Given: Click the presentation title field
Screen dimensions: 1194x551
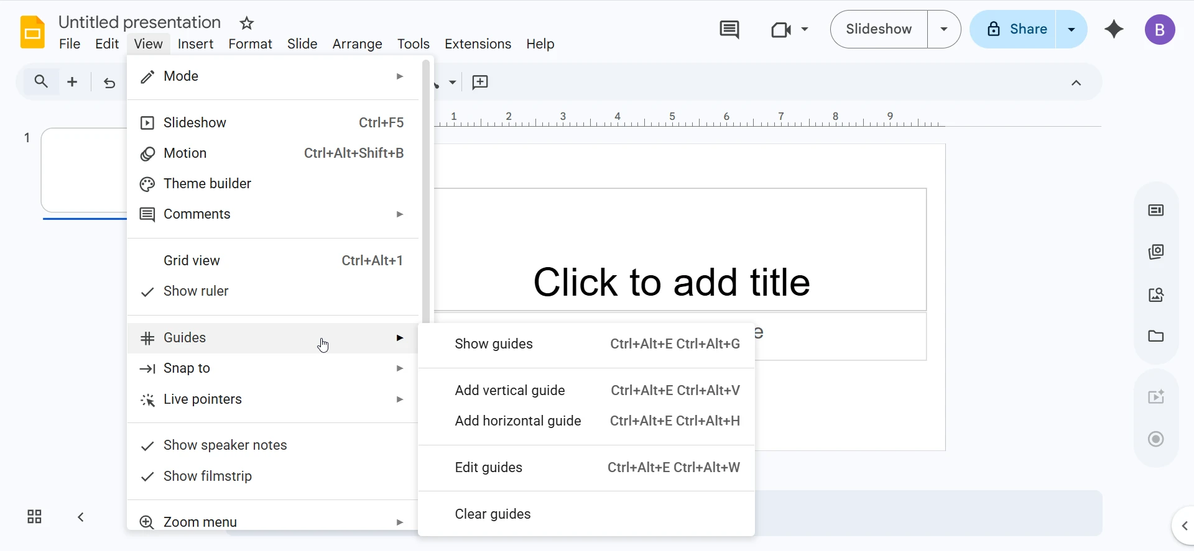Looking at the screenshot, I should point(140,22).
